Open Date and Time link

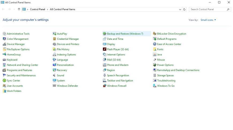click(x=115, y=39)
